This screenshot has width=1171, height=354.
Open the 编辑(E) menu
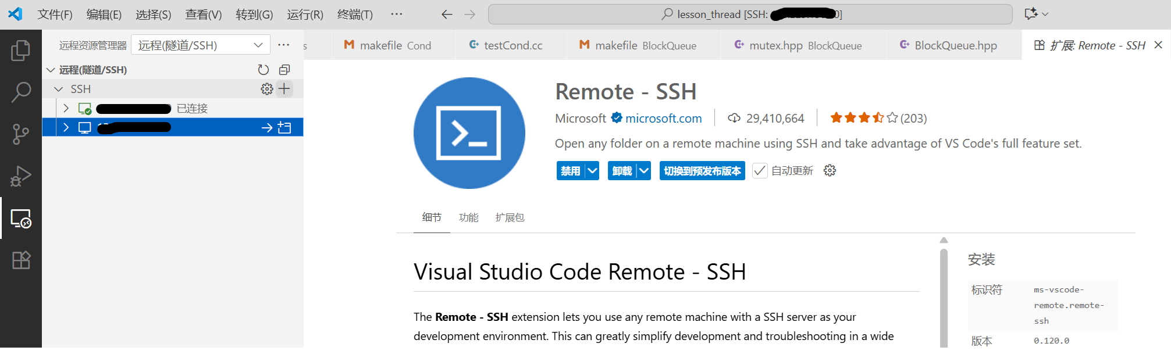coord(104,15)
